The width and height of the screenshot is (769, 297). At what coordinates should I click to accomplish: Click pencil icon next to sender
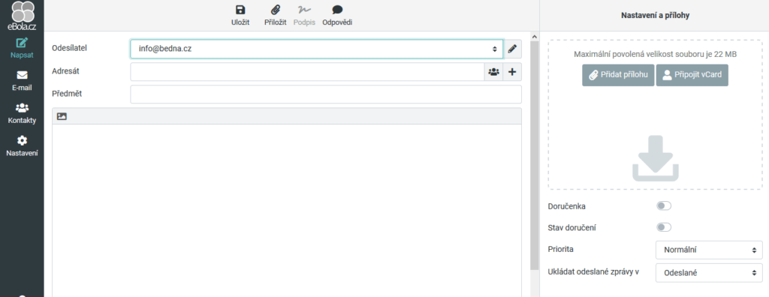[512, 49]
